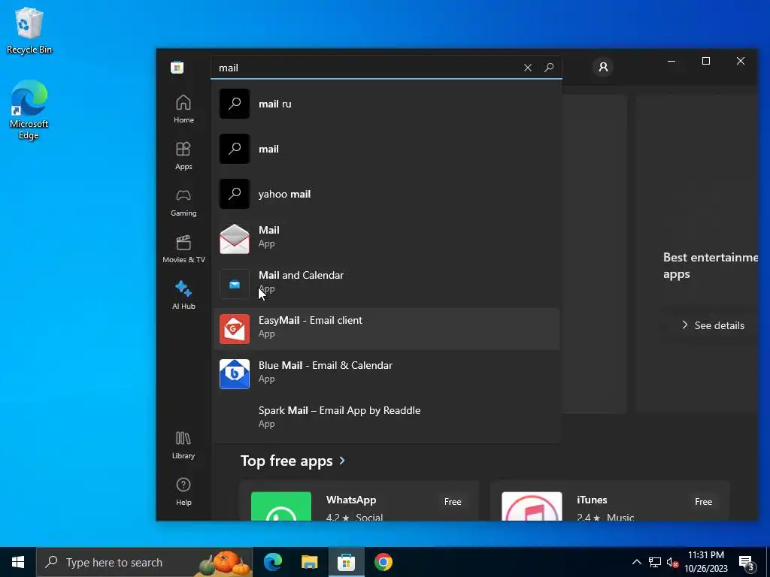Open the Apps section in Store sidebar

(183, 156)
